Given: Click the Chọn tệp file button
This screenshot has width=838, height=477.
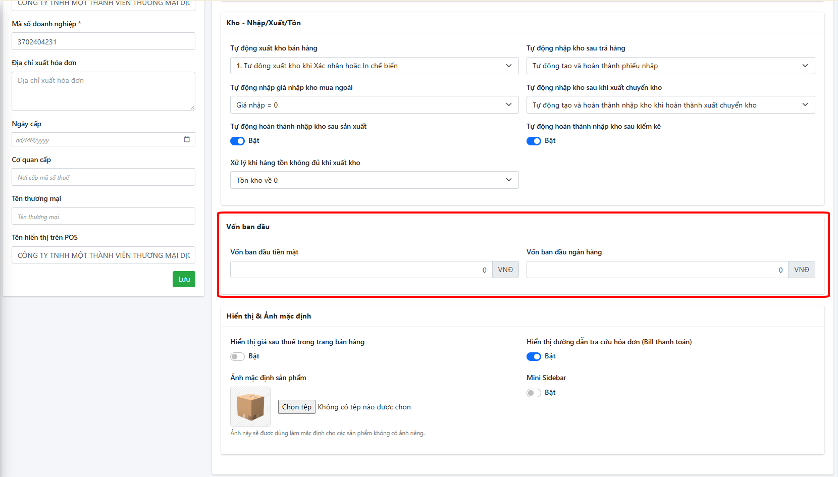Looking at the screenshot, I should click(x=297, y=407).
